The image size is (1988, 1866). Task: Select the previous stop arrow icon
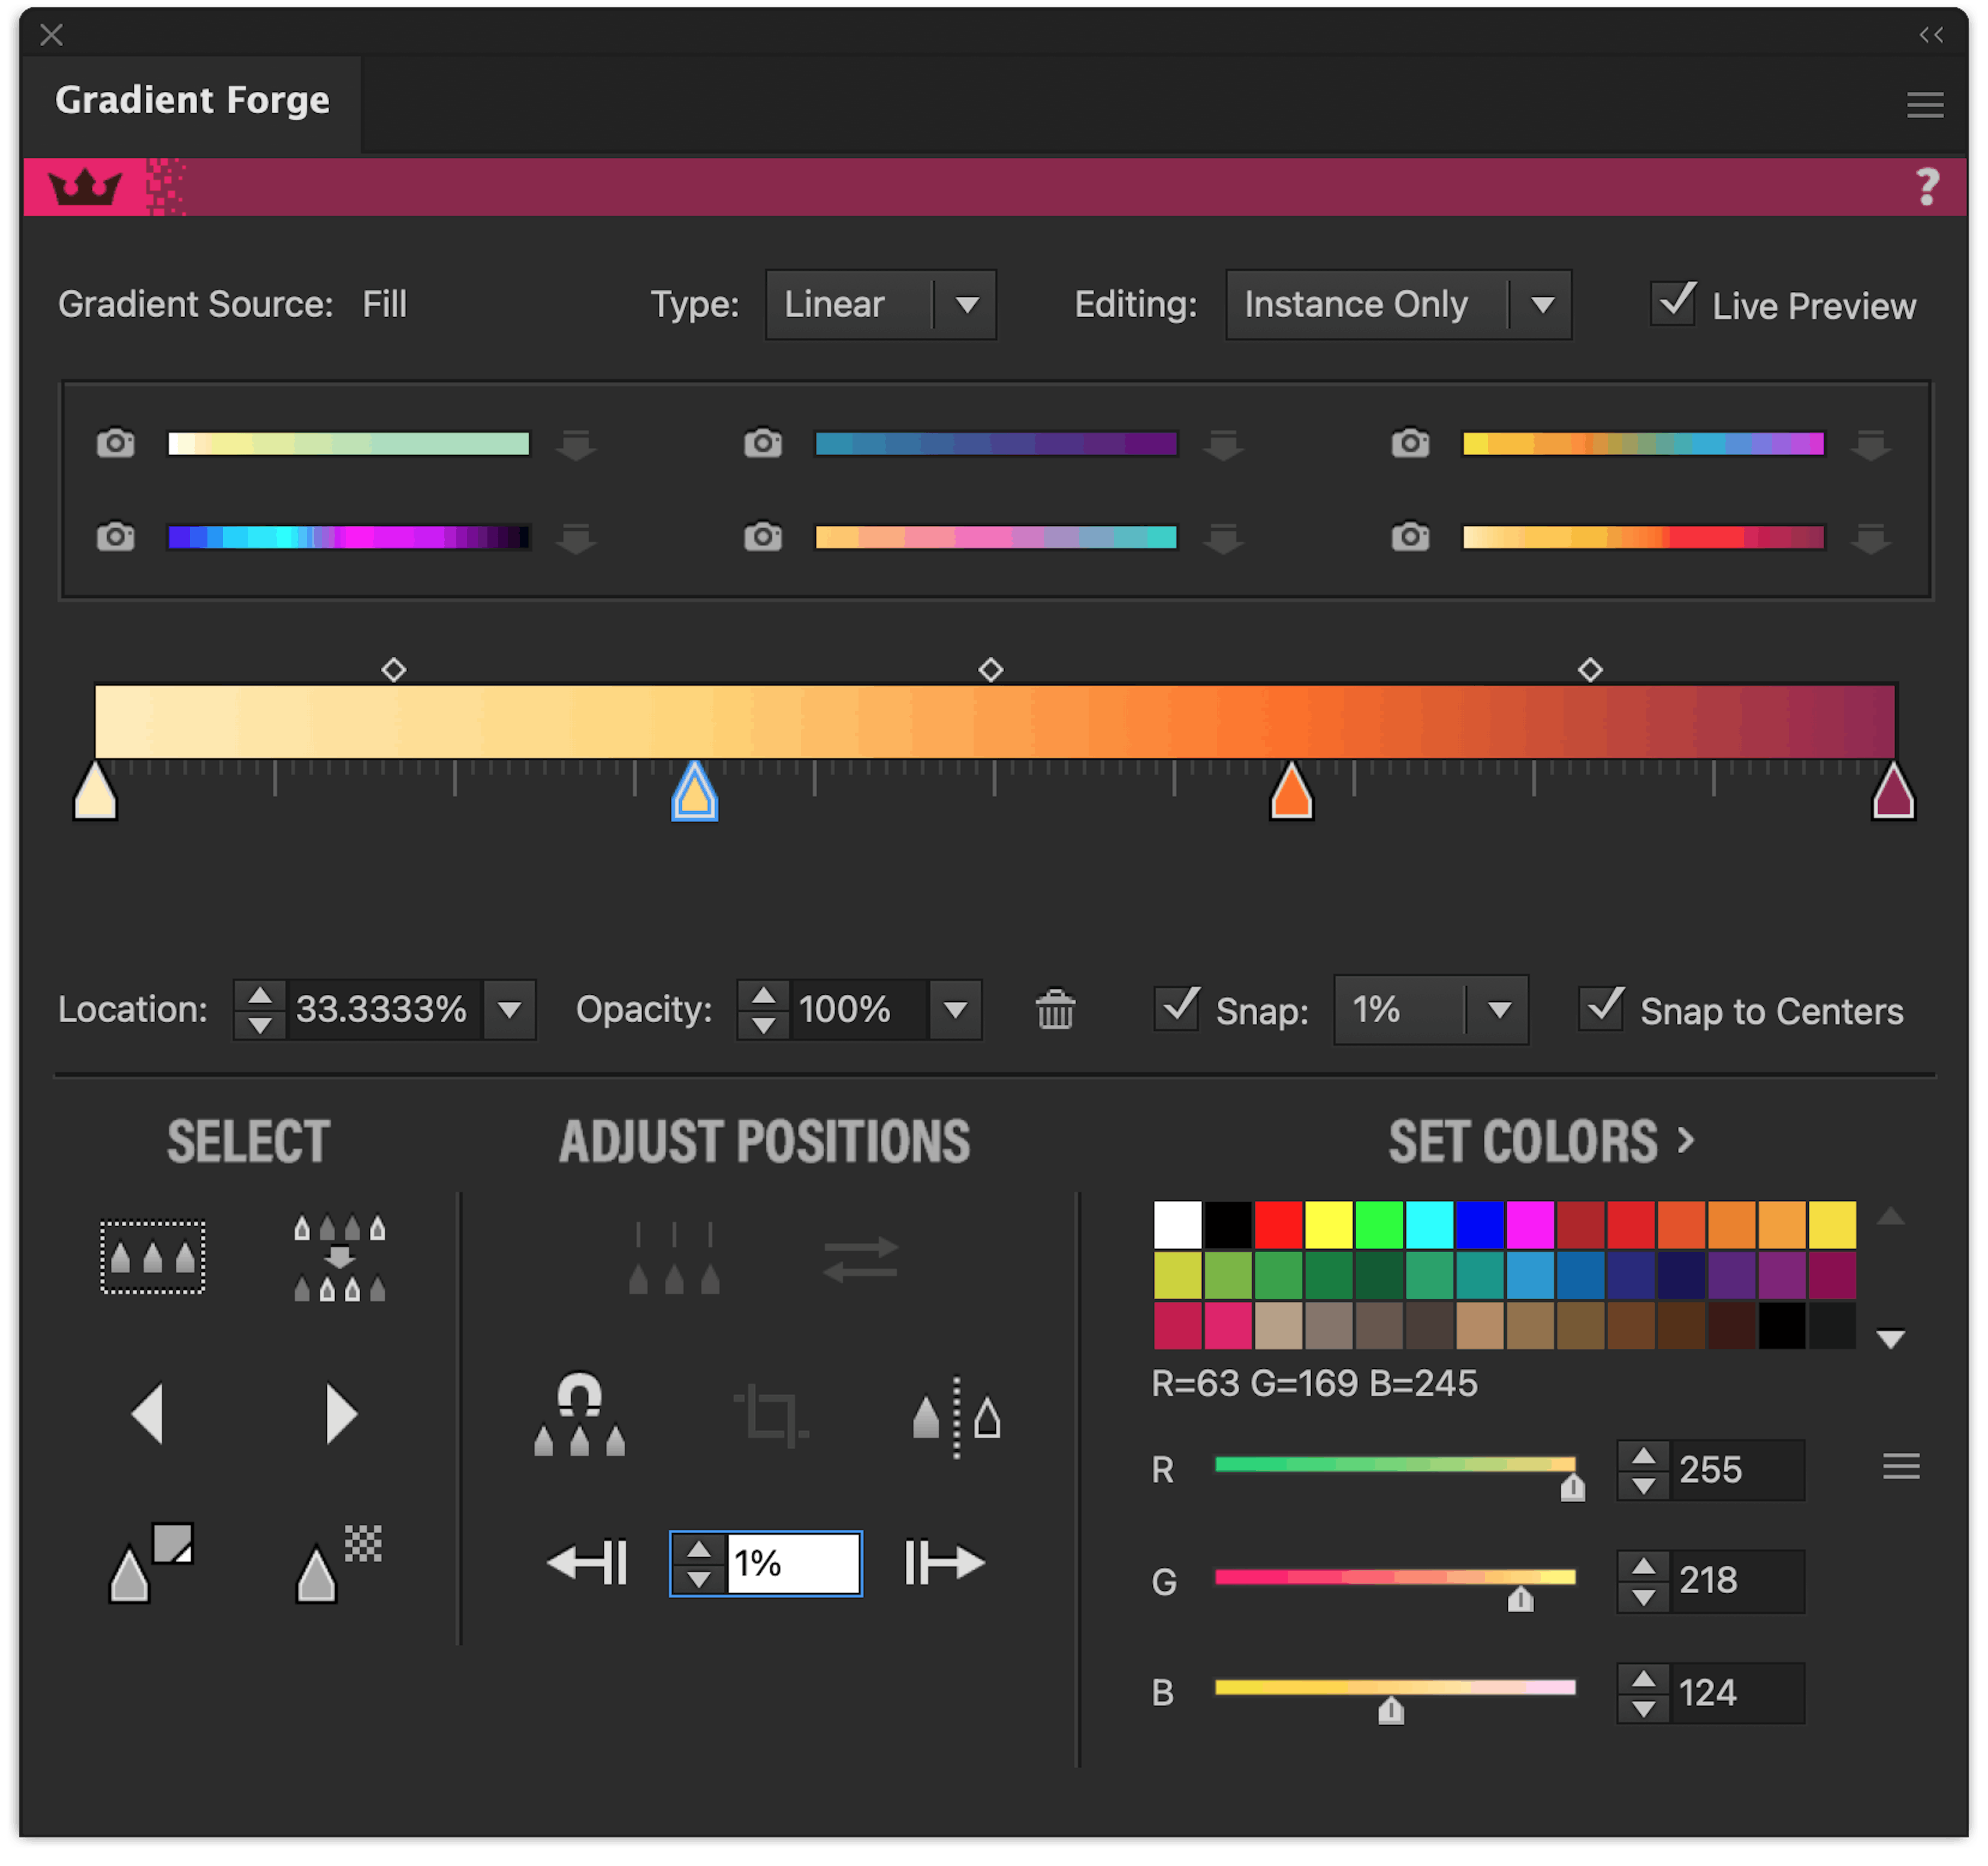tap(148, 1413)
